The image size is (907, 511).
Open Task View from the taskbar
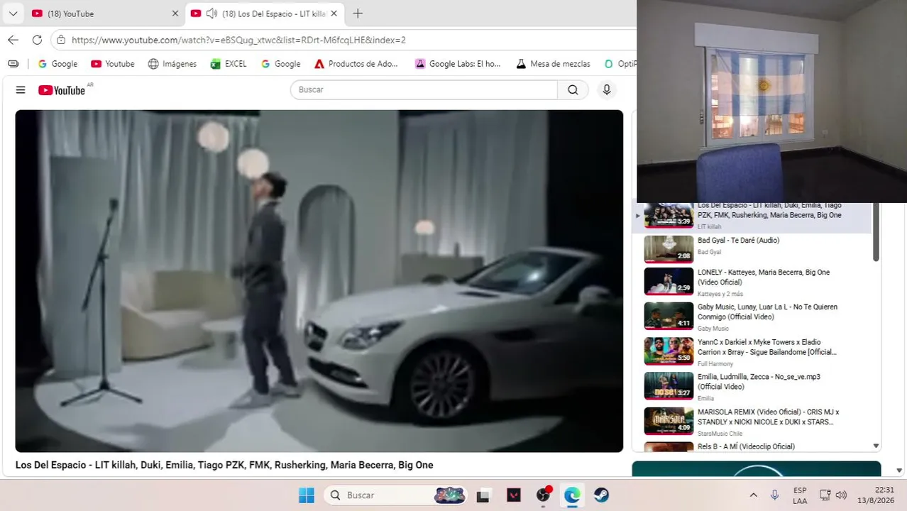tap(483, 495)
